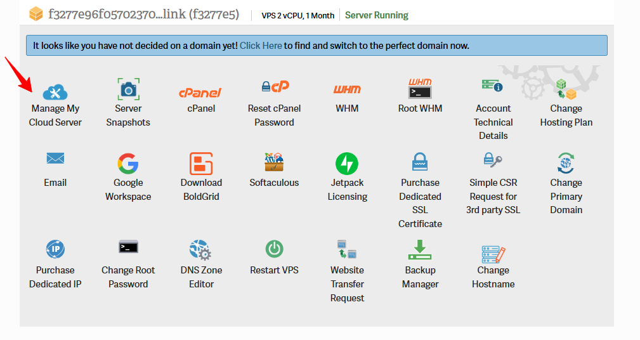Click the Manage My Cloud Server label

pyautogui.click(x=55, y=115)
